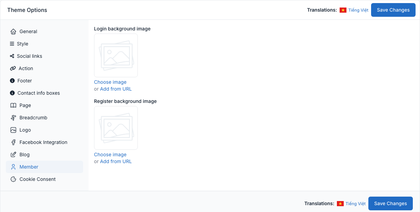Screen dimensions: 420x212
Task: Click the Blog edit icon
Action: coord(13,155)
